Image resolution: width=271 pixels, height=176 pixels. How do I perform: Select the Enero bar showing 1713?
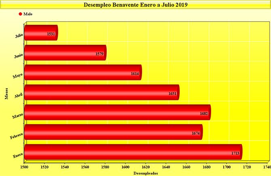[133, 152]
